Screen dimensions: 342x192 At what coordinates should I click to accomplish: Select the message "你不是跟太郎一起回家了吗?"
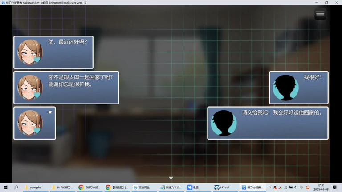pyautogui.click(x=80, y=77)
